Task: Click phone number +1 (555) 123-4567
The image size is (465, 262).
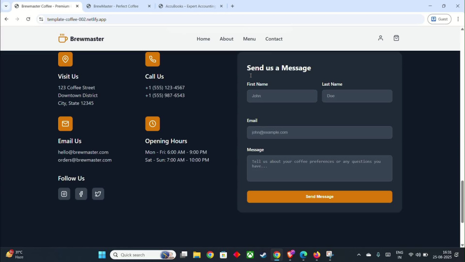Action: point(165,88)
